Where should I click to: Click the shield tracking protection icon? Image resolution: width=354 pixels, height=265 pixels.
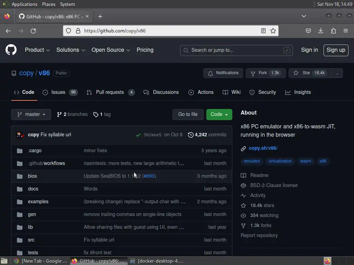pos(68,31)
